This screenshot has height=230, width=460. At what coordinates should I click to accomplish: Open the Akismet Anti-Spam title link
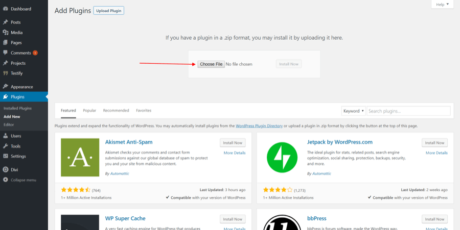pos(129,142)
